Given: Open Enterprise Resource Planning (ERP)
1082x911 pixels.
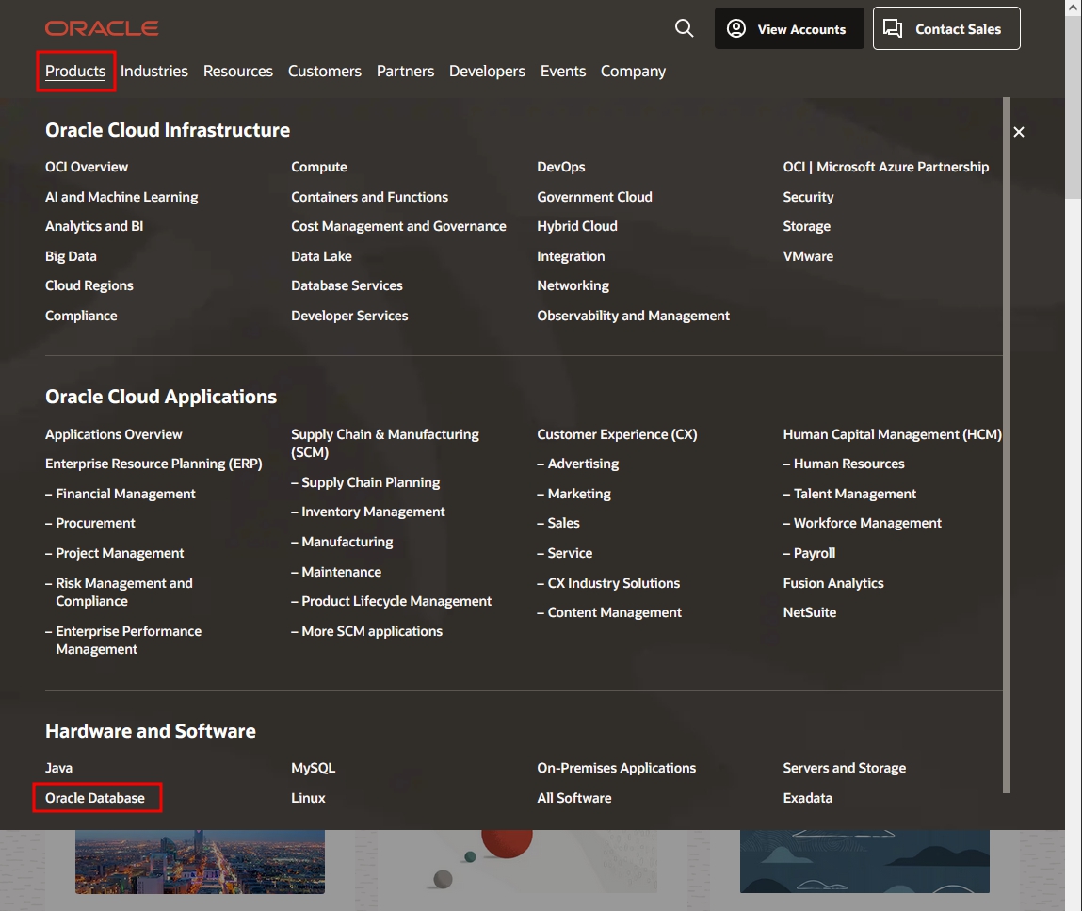Looking at the screenshot, I should click(153, 464).
